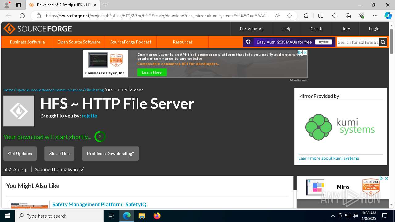Open Firefox from the taskbar
Viewport: 395px width, 222px height.
[x=157, y=216]
